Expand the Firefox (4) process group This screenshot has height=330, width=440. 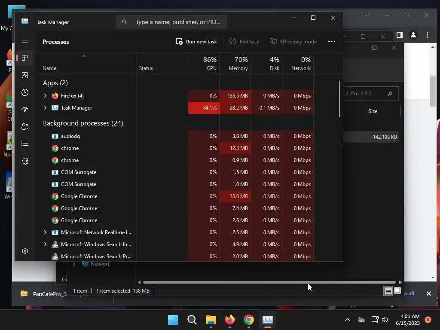click(45, 96)
